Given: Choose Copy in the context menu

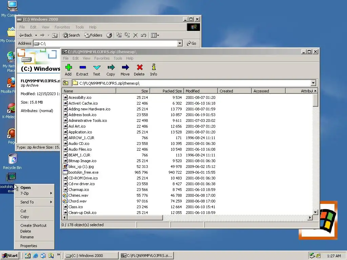Looking at the screenshot, I should tap(34, 217).
